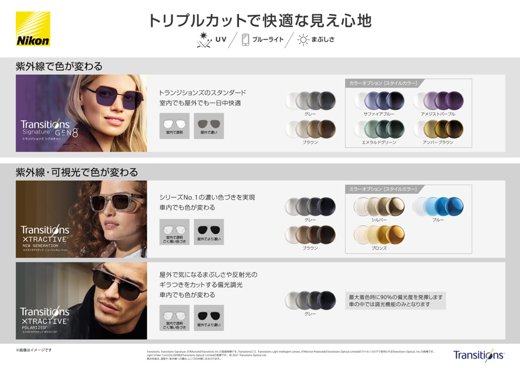Open the Transitions Signature GEN8 model photo
520x368 pixels.
tap(81, 113)
